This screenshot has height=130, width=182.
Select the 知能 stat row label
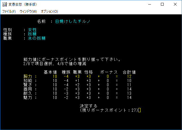[28, 81]
